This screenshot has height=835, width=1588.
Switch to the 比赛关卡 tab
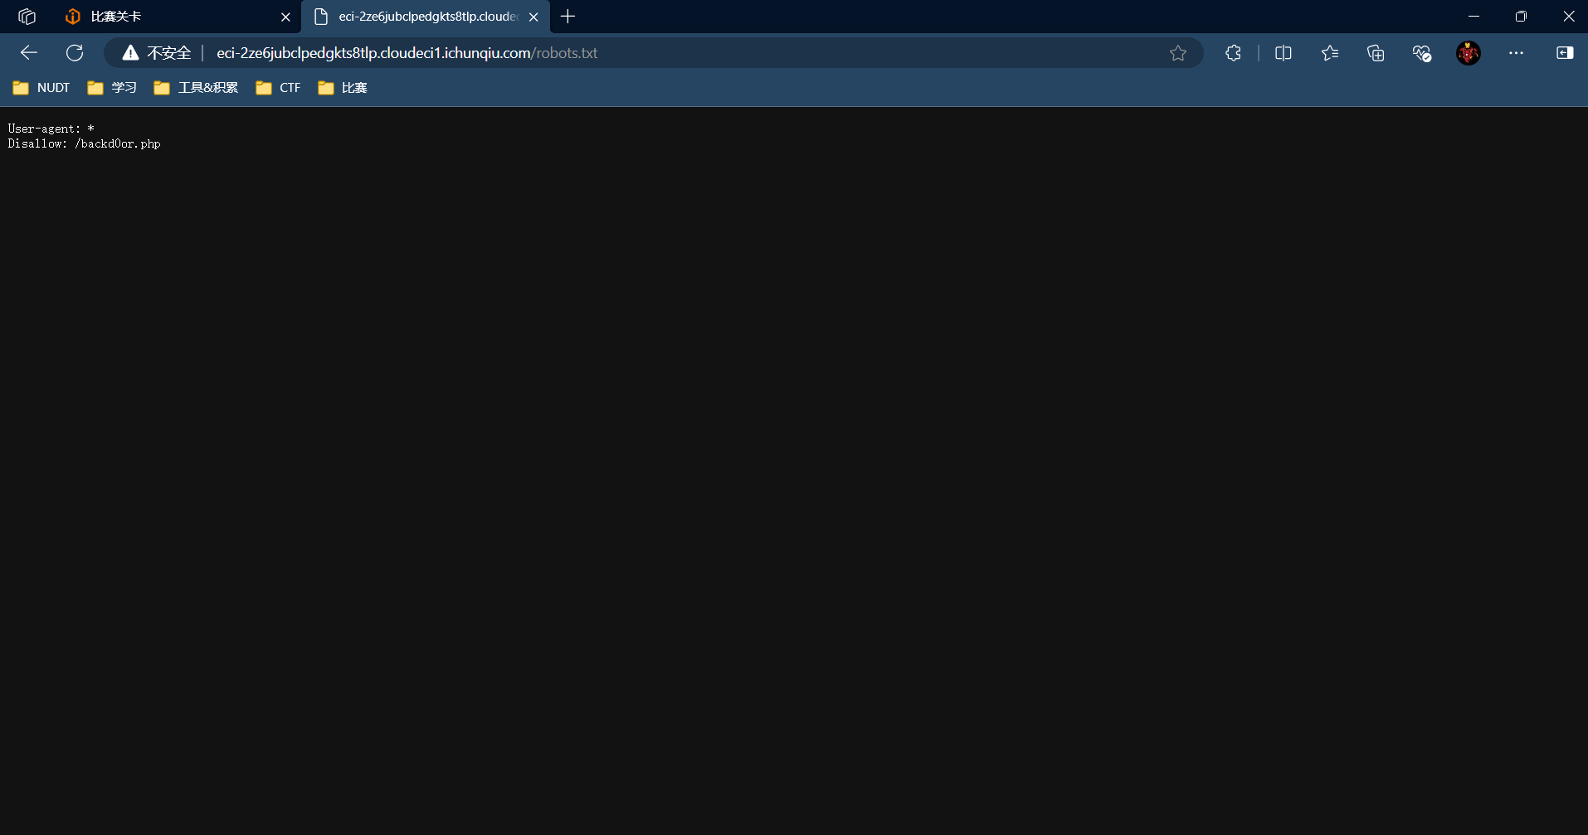tap(166, 17)
